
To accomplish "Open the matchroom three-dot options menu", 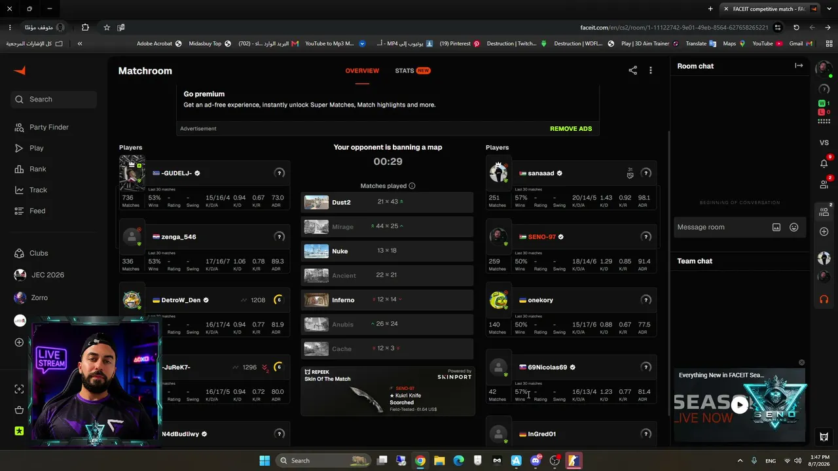I will pyautogui.click(x=651, y=71).
